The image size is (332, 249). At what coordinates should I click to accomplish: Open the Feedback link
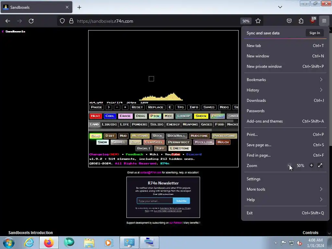click(x=135, y=154)
